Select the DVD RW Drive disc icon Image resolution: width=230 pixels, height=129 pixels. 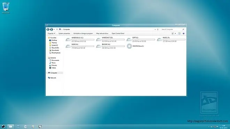point(129,46)
